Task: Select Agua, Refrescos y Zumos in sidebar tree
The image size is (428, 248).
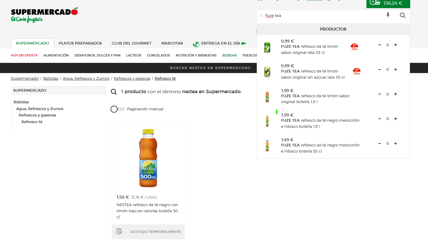Action: click(x=40, y=109)
